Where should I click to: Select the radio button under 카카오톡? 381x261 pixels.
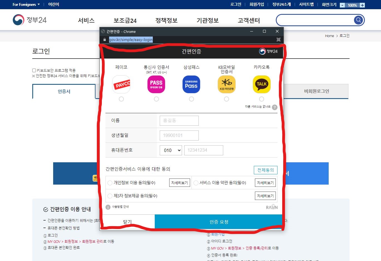pyautogui.click(x=262, y=99)
